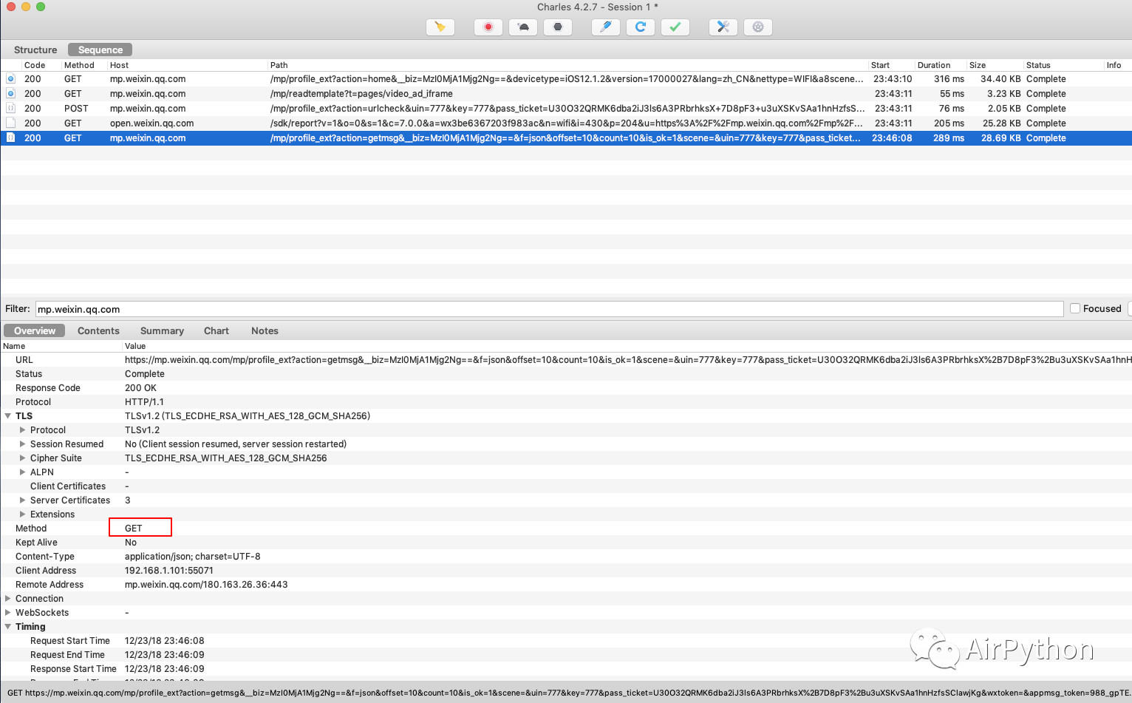Click the 23:46:08 start time cell

pos(892,138)
